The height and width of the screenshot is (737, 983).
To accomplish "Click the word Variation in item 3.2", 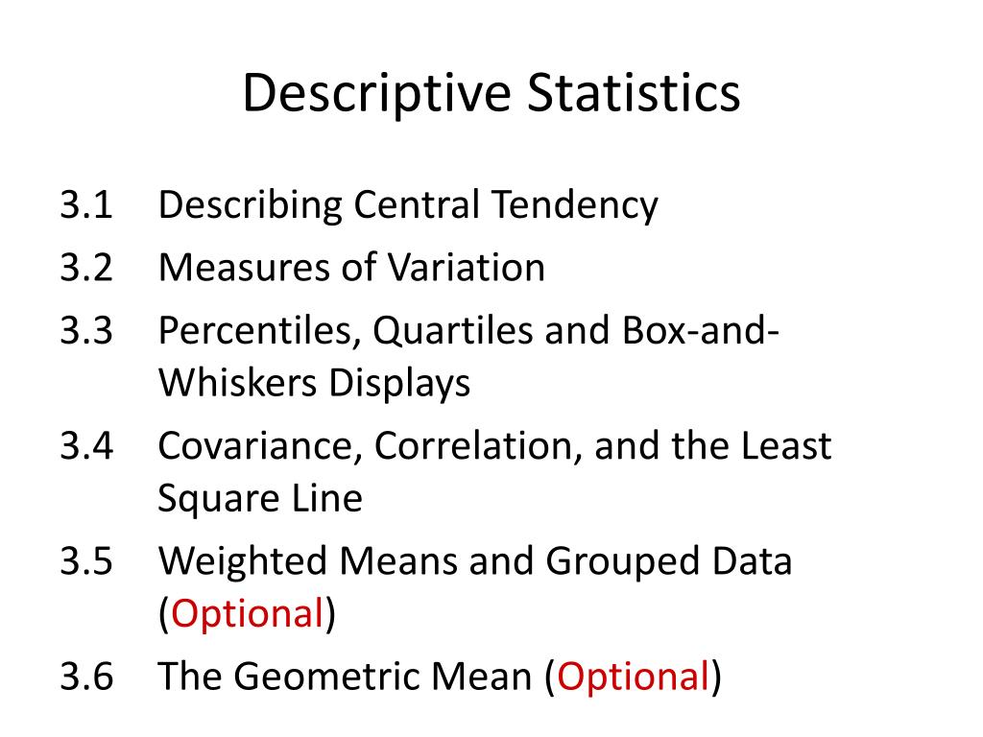I will [x=466, y=268].
